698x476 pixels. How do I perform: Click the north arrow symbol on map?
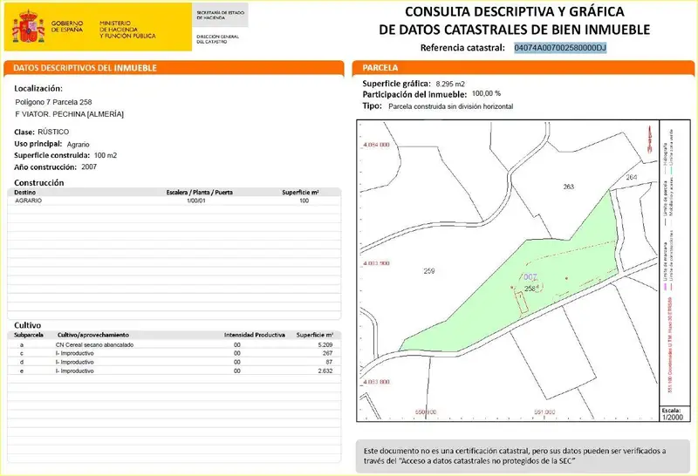pos(650,139)
